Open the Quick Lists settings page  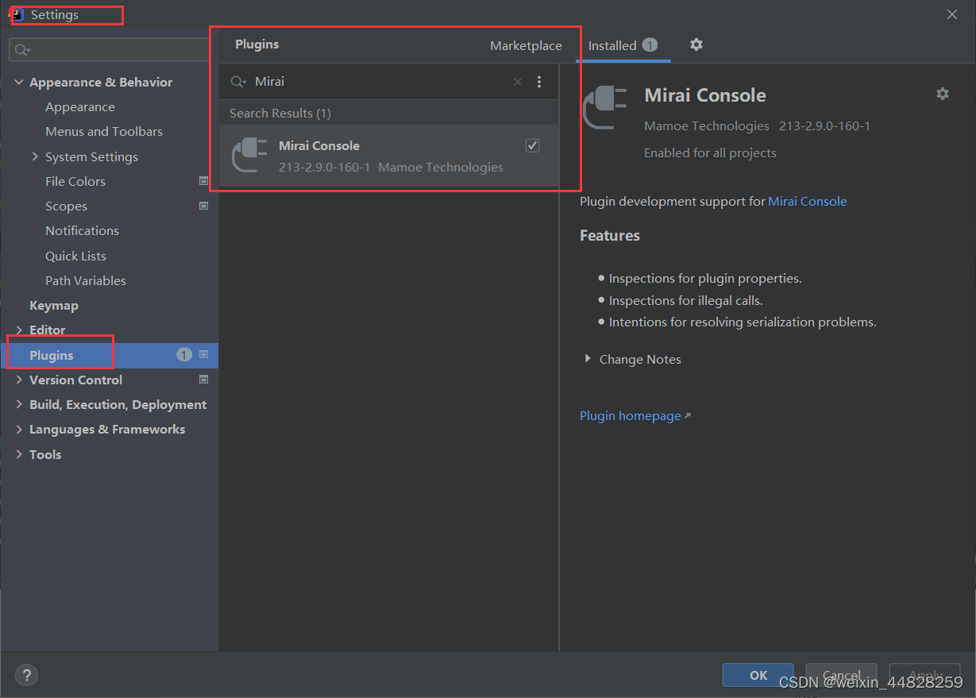[x=75, y=256]
